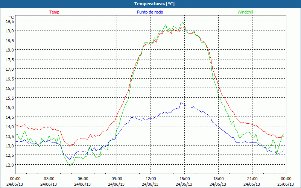The height and width of the screenshot is (188, 301).
Task: Click the 24/06/13 date under 18:00
Action: [218, 184]
